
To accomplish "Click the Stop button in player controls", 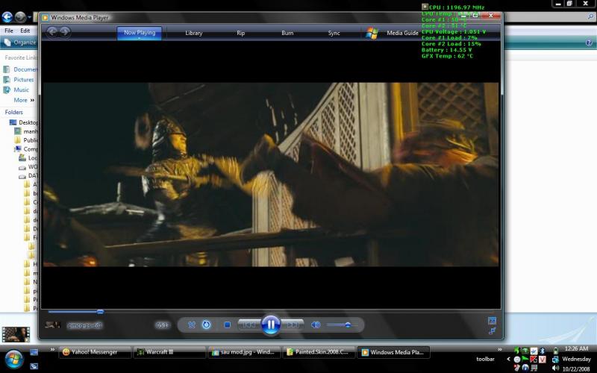I will pyautogui.click(x=227, y=325).
